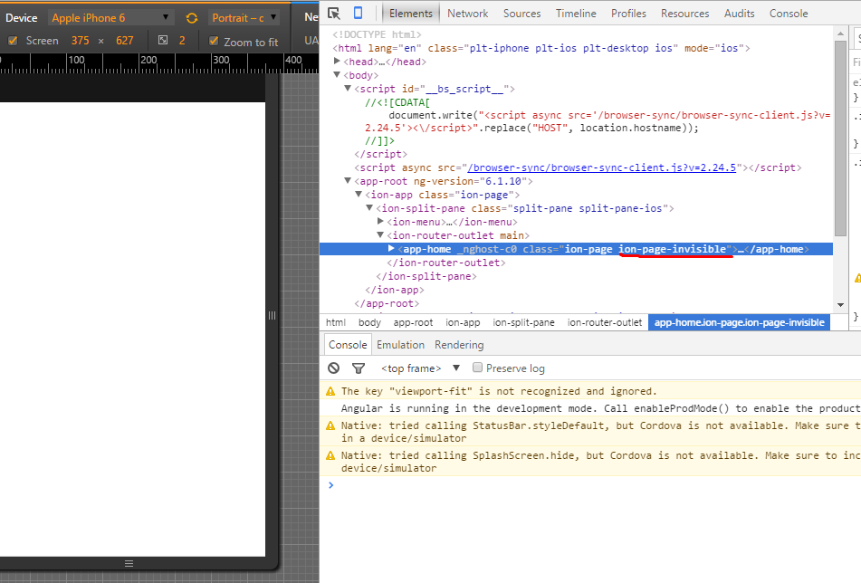
Task: Clear console with the circle-slash icon
Action: click(x=333, y=368)
